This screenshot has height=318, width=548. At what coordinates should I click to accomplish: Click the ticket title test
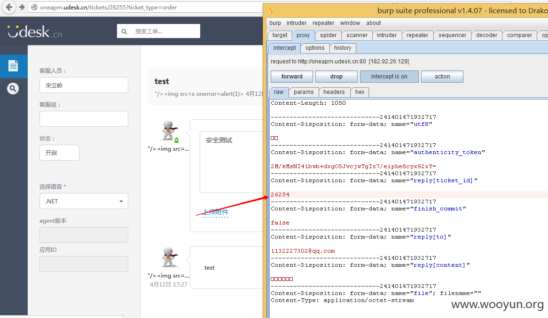(x=162, y=81)
